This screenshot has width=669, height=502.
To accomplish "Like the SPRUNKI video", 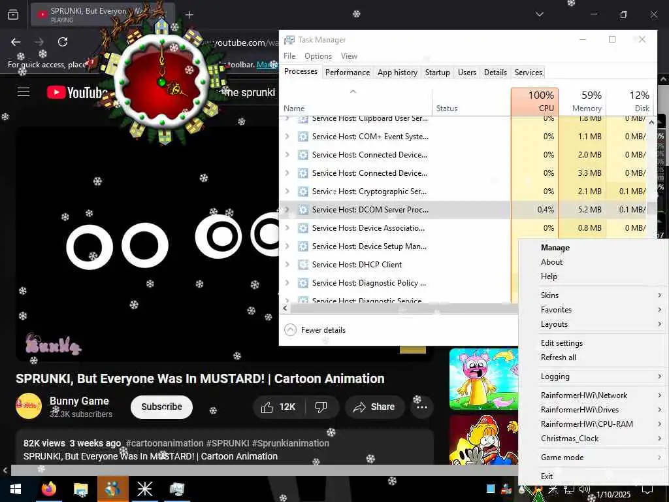I will (278, 407).
